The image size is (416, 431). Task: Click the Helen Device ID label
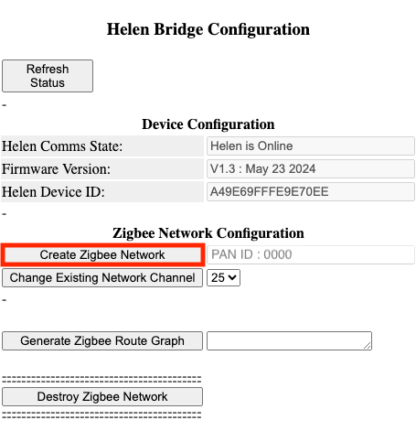53,192
